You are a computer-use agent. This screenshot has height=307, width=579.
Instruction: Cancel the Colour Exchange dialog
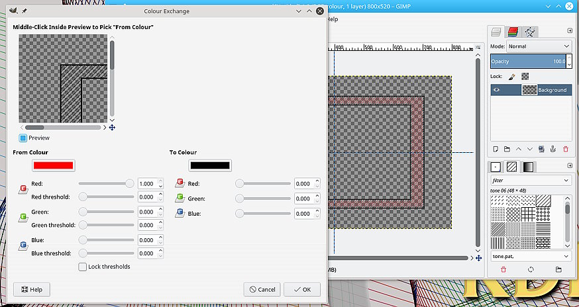262,289
